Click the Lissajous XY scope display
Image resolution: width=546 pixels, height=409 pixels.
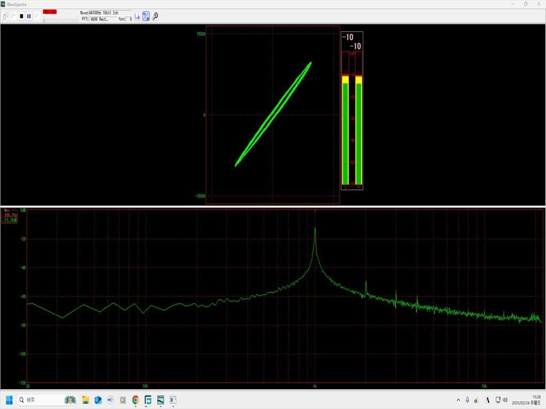272,114
